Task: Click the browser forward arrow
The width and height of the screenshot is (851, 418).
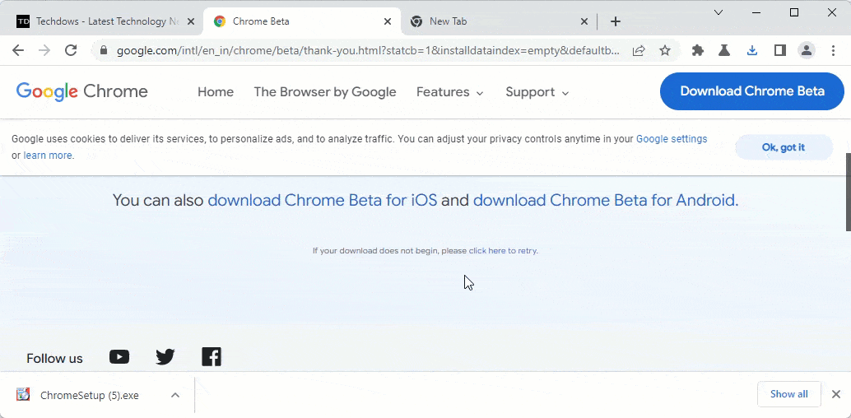Action: tap(44, 50)
